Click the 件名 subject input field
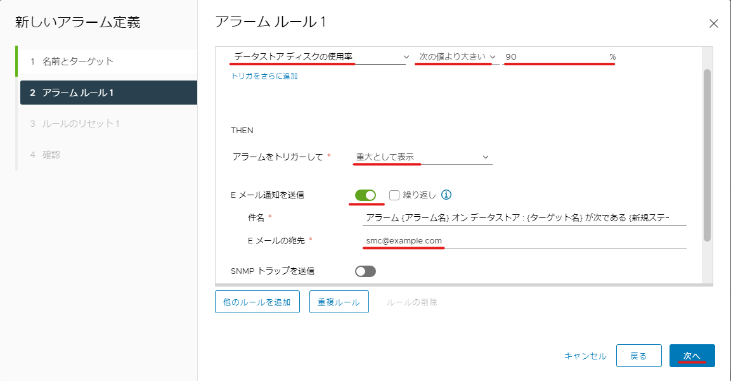Viewport: 731px width, 381px height. tap(524, 218)
